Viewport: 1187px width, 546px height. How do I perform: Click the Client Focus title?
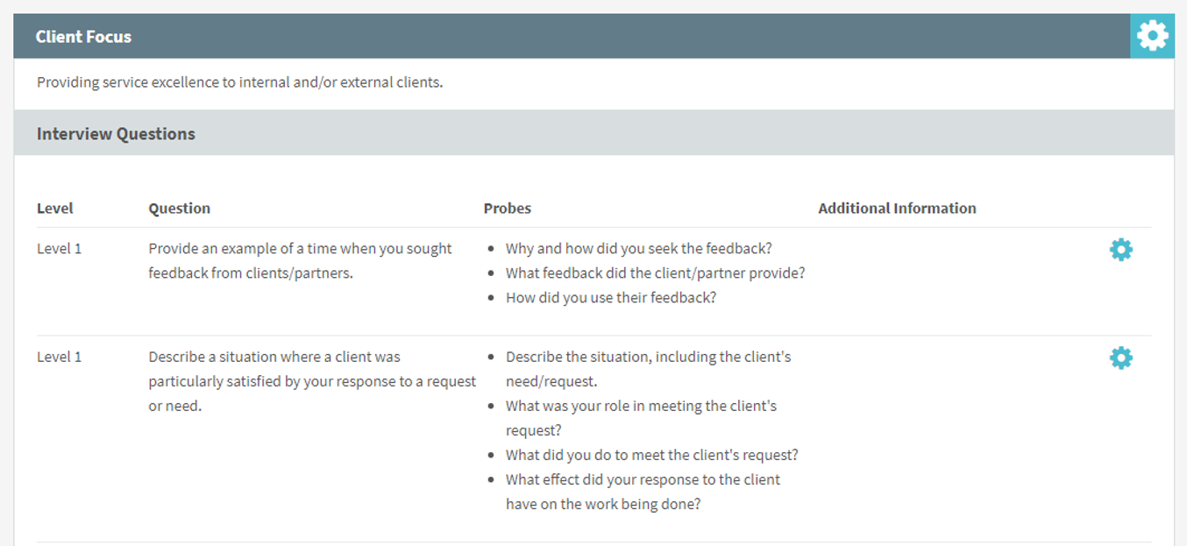click(x=83, y=37)
